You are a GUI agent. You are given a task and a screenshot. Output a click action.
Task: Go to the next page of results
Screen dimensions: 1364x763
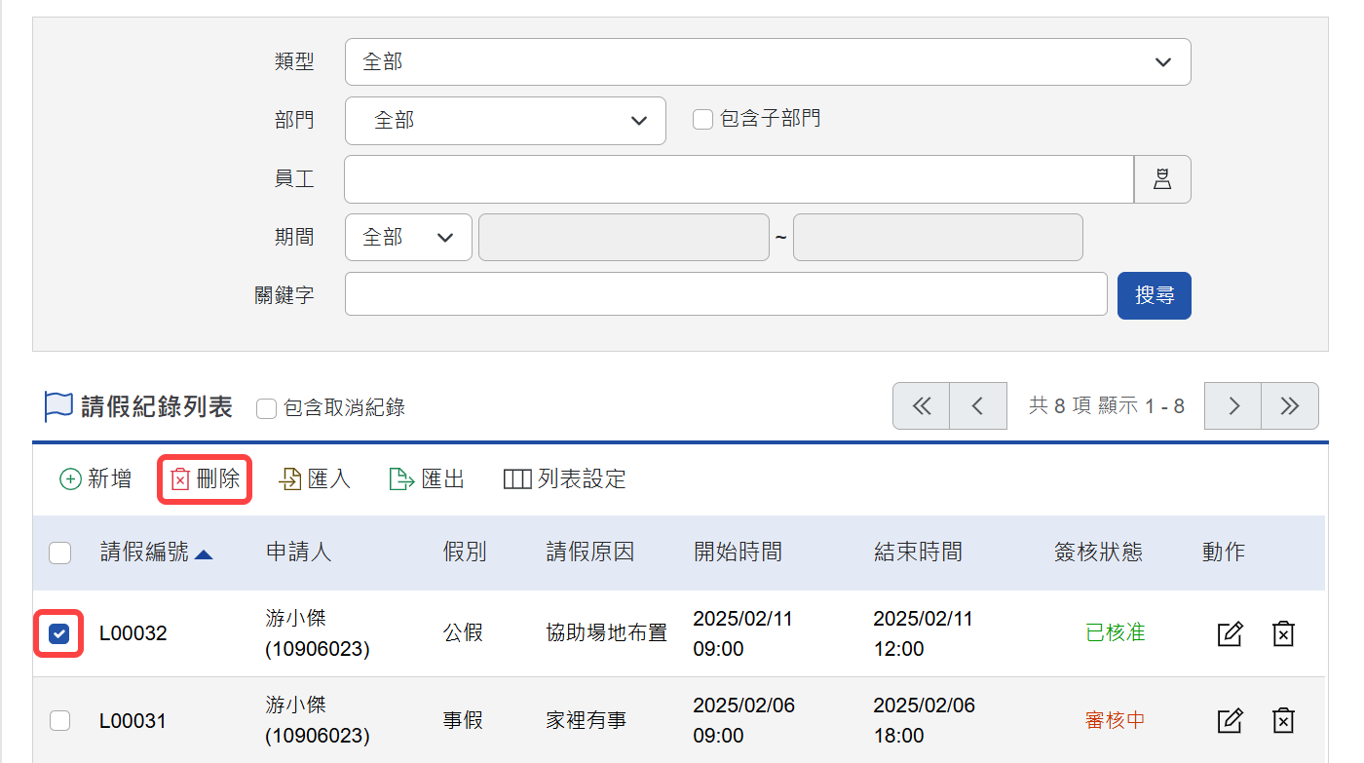tap(1233, 406)
